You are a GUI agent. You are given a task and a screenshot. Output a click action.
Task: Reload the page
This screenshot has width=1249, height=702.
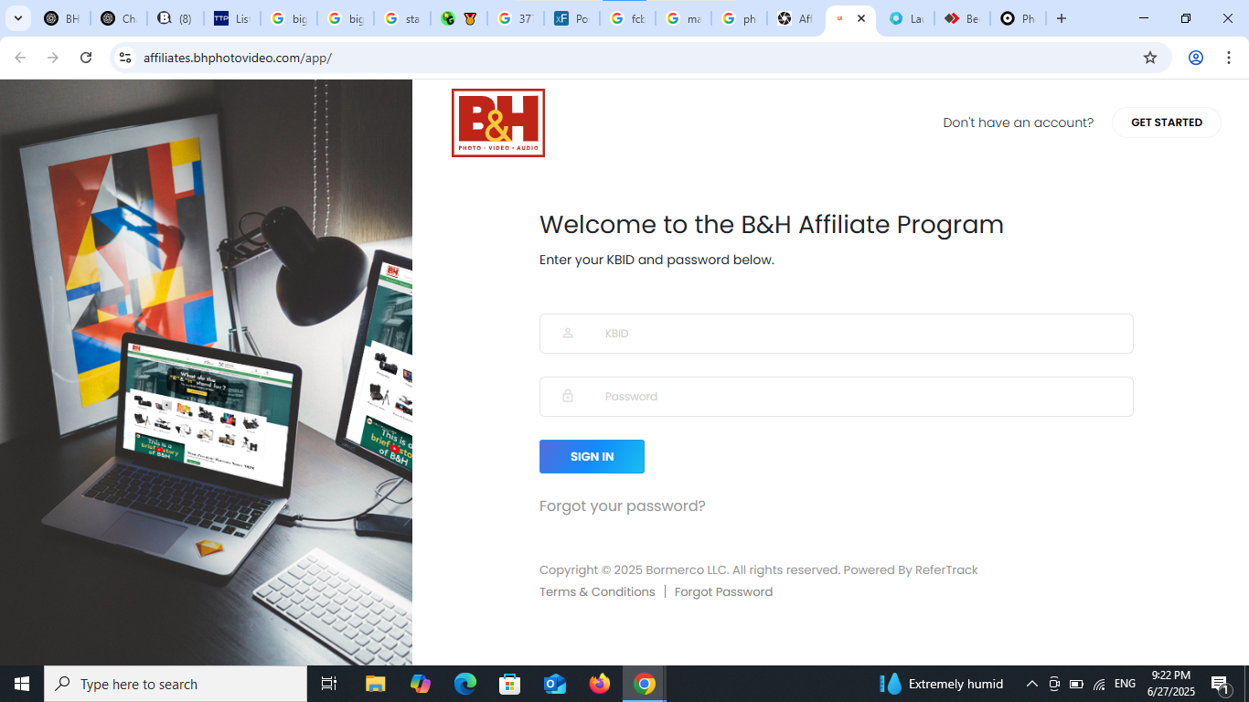86,58
